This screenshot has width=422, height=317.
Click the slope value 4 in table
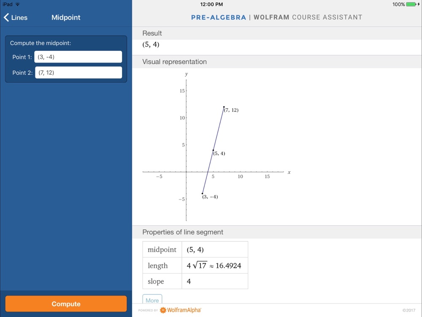(x=189, y=281)
